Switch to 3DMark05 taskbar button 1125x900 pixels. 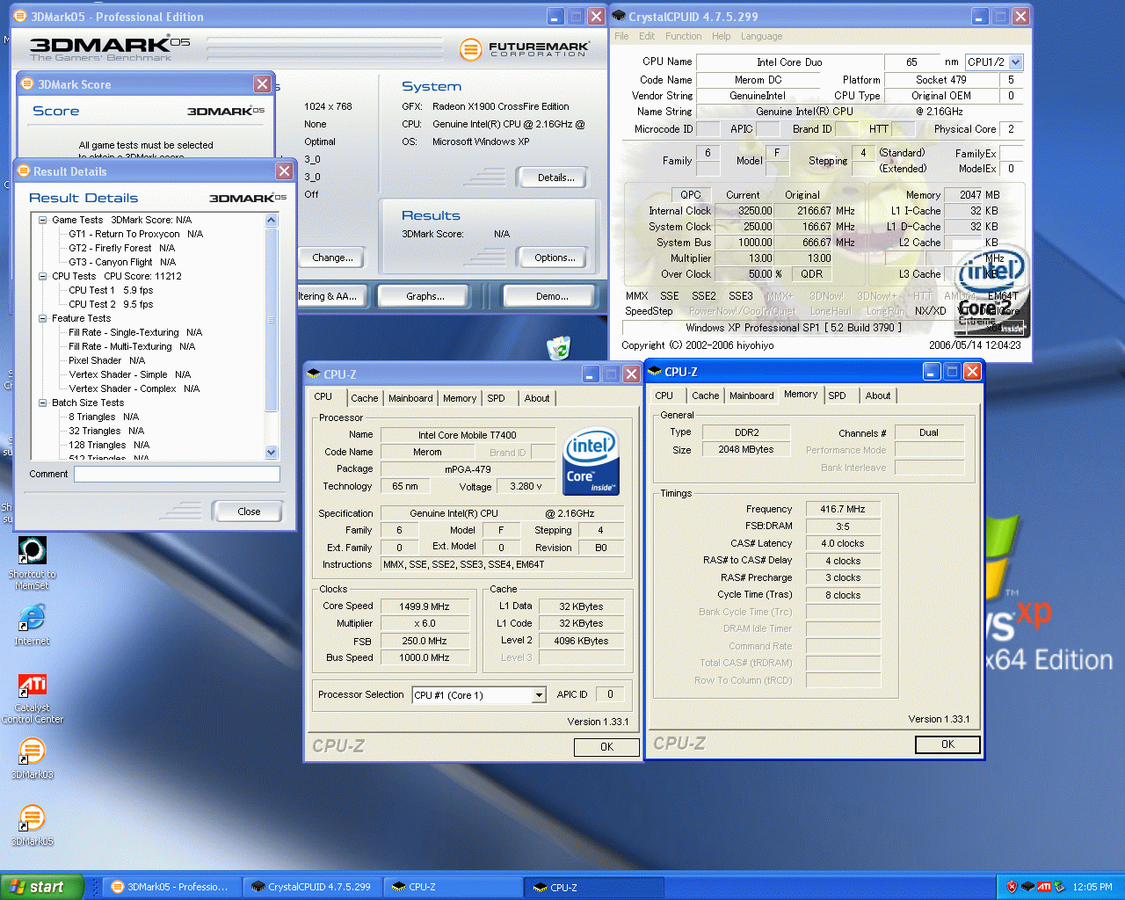coord(171,887)
